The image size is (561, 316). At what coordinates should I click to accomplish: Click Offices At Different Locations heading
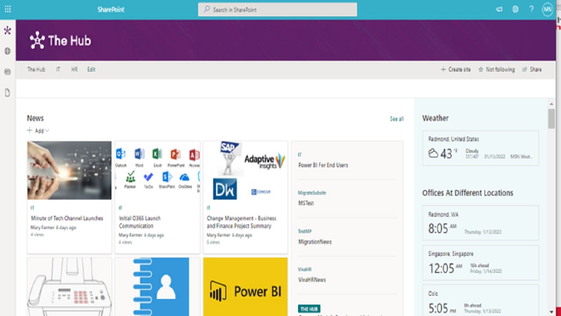click(x=468, y=193)
